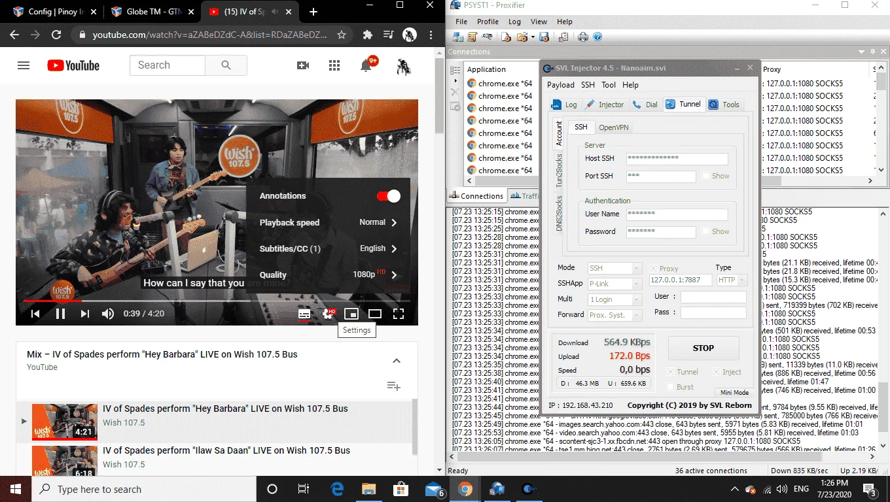Click User Name field under Authentication
890x502 pixels.
click(x=677, y=214)
